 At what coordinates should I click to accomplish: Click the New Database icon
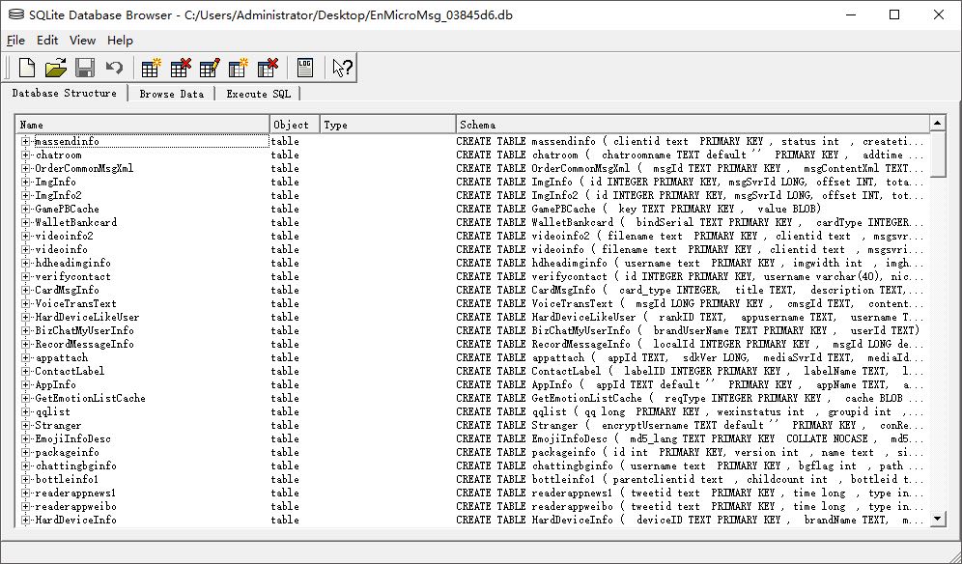(27, 68)
